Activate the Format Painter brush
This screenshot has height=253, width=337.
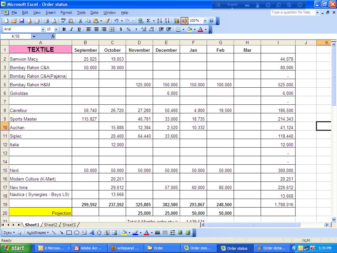pos(107,21)
